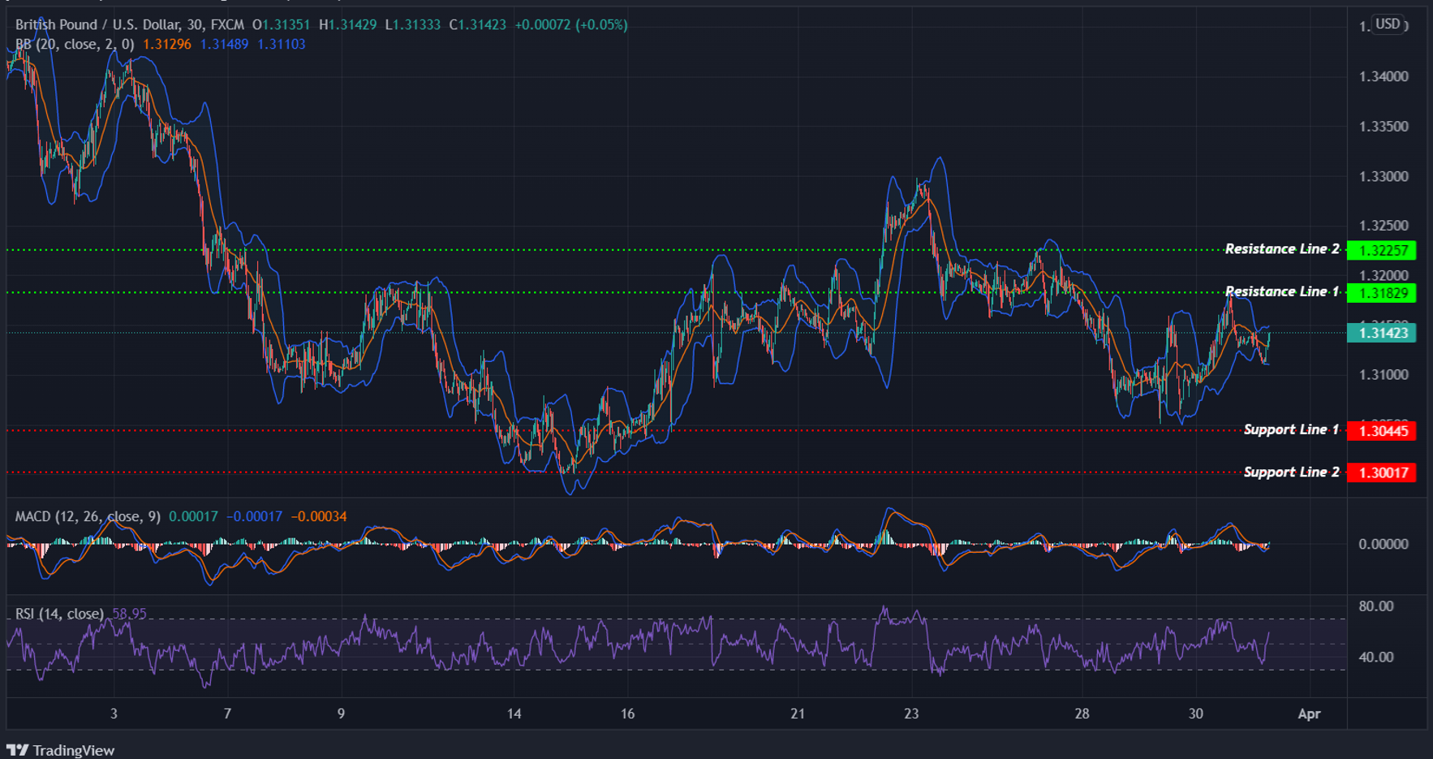Click the change value +0.00072 (+0.05%)

[569, 24]
